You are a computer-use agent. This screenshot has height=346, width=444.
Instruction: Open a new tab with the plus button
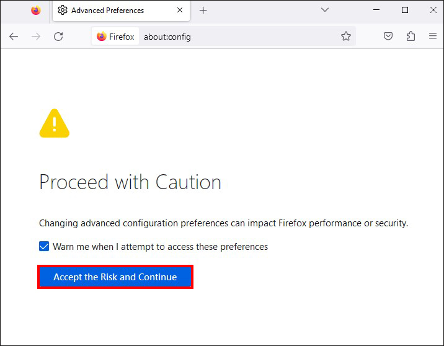(x=203, y=11)
